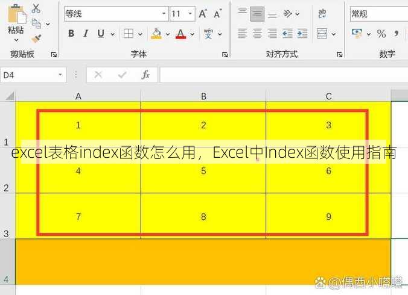408x295 pixels.
Task: Open the accounting format dropdown arrow
Action: click(x=369, y=34)
